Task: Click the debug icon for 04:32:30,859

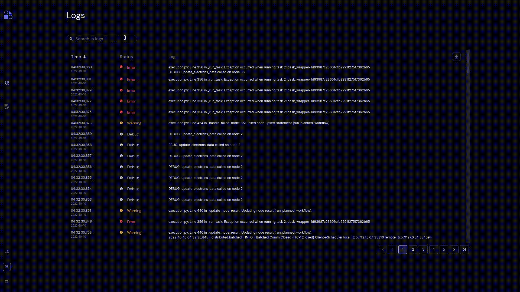Action: tap(121, 134)
